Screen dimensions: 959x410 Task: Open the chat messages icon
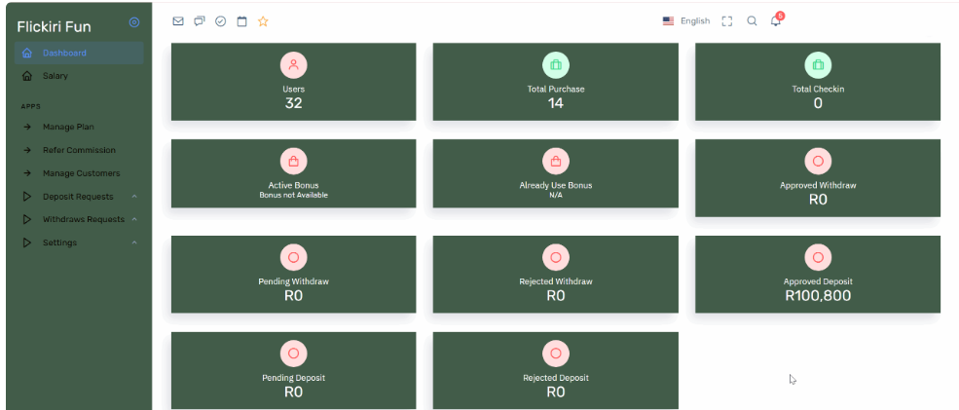(x=199, y=21)
